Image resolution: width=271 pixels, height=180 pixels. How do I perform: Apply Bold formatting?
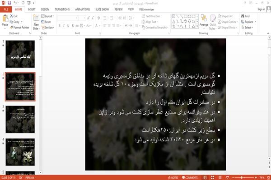60,26
